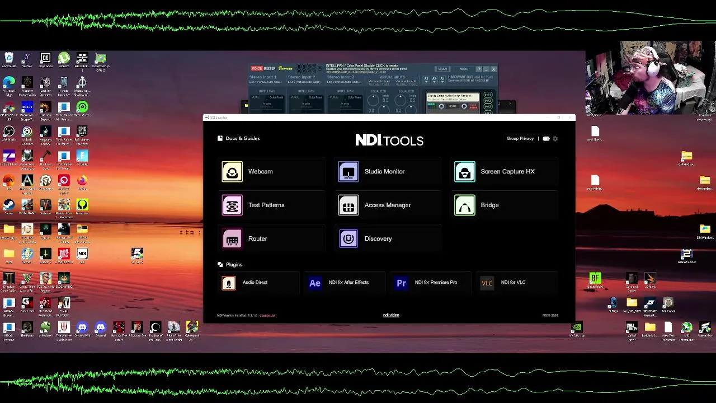The height and width of the screenshot is (403, 716).
Task: Click the cassette recorder audio file display
Action: [x=453, y=97]
